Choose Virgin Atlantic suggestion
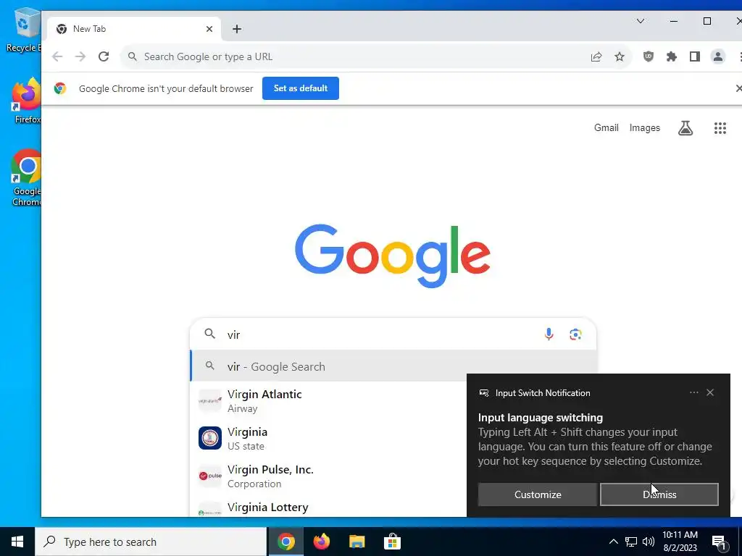The image size is (742, 556). (328, 400)
